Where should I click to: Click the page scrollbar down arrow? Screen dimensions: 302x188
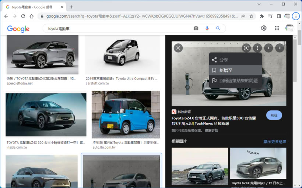point(299,185)
